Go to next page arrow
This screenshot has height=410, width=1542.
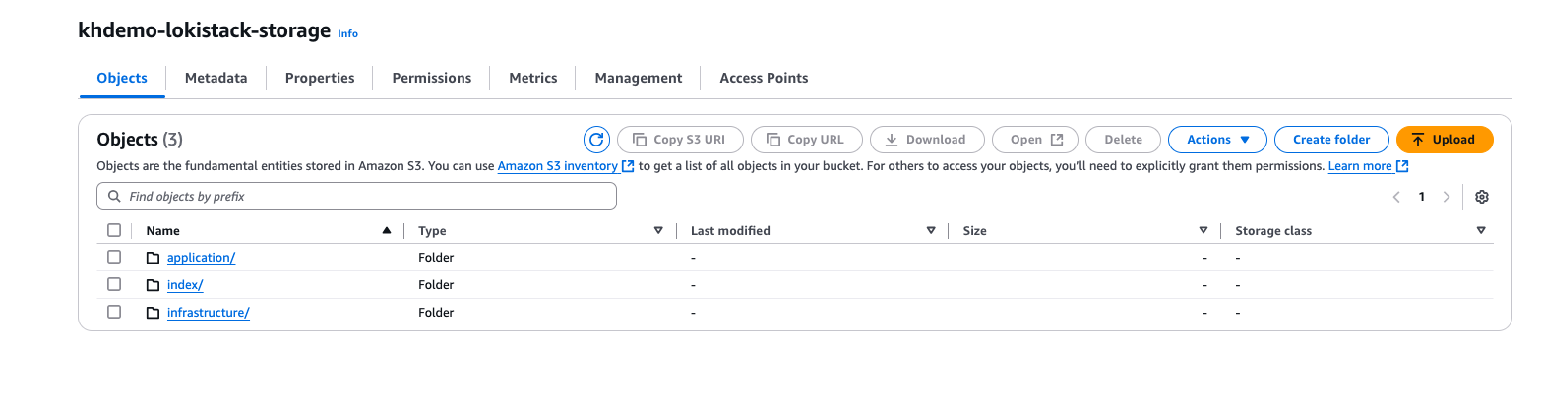pyautogui.click(x=1446, y=197)
